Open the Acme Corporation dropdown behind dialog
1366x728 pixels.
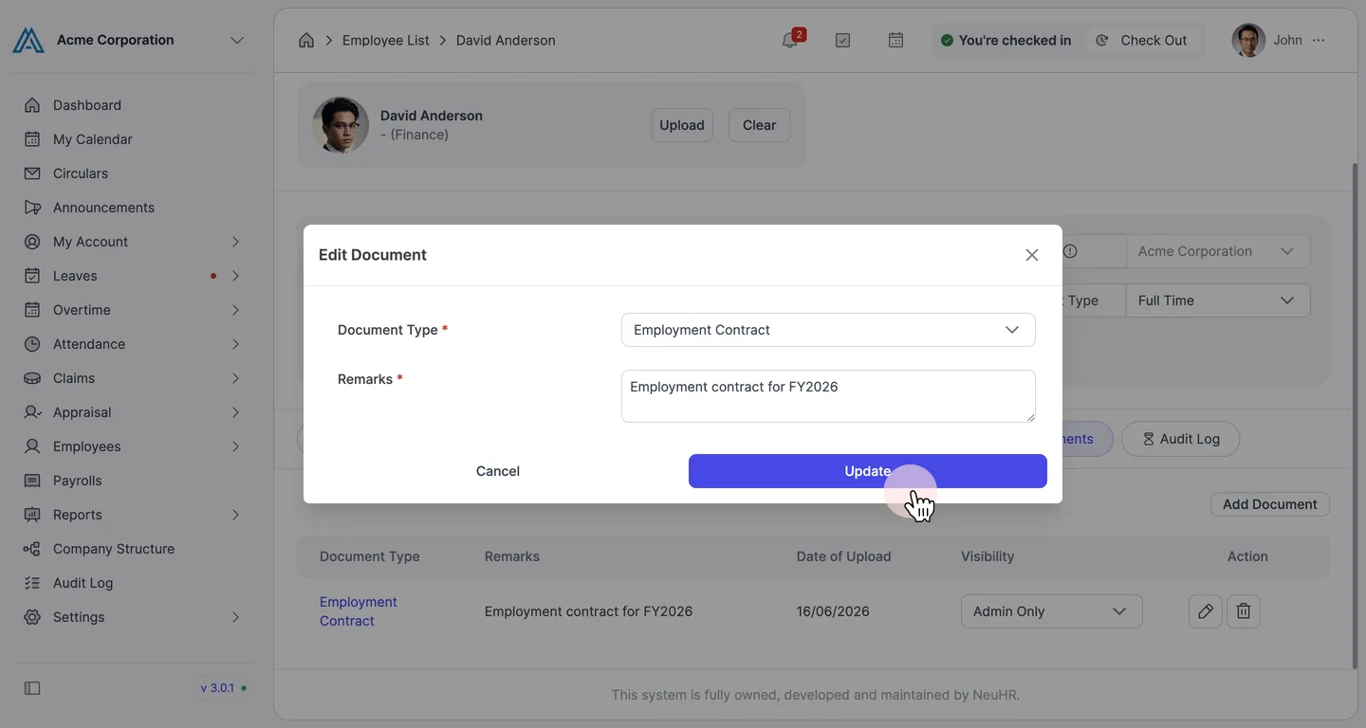(x=1217, y=251)
